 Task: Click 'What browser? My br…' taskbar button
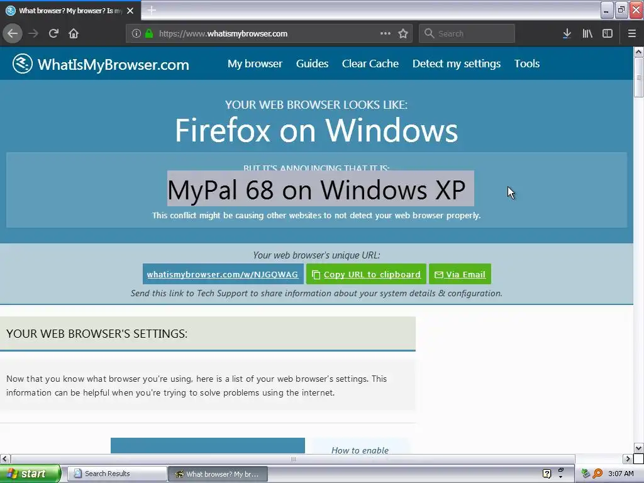pos(218,474)
